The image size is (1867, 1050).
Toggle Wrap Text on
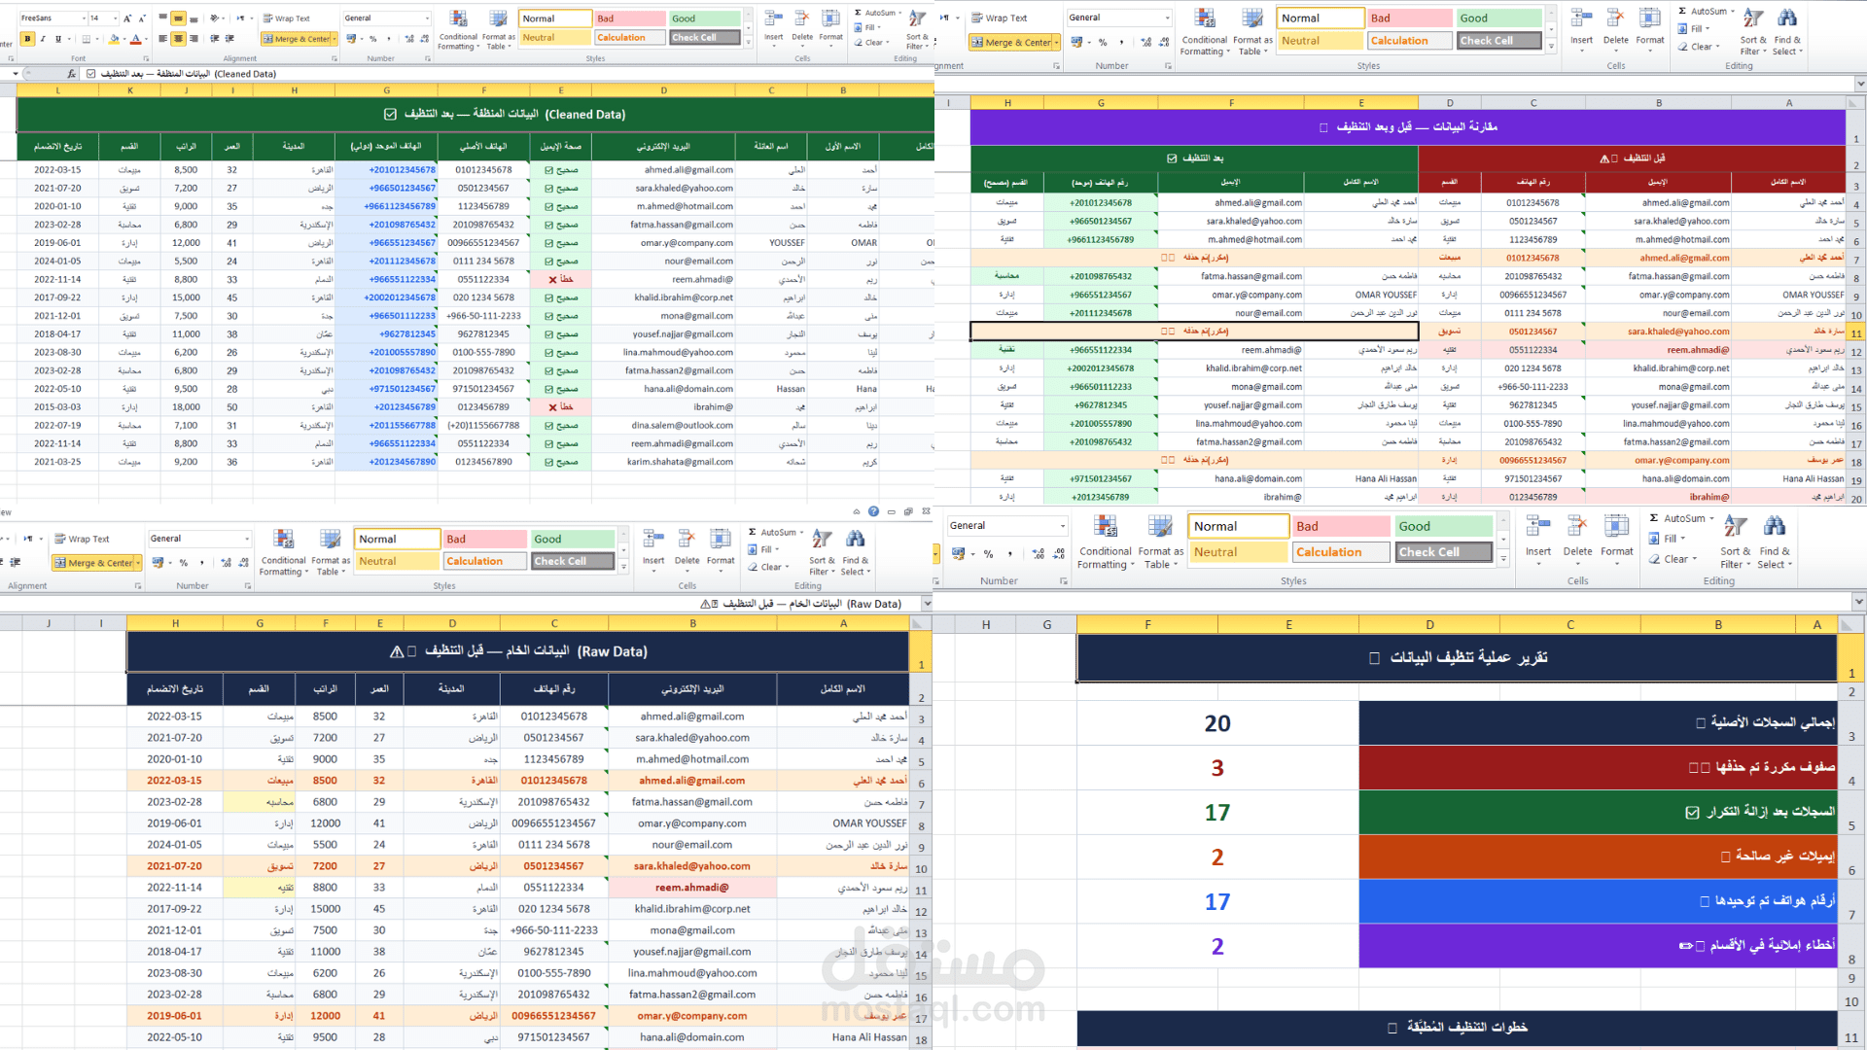tap(285, 17)
